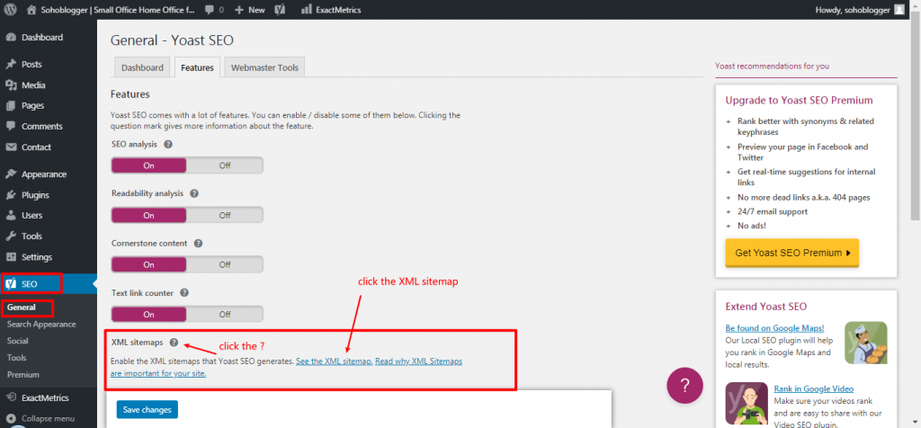Turn SEO analysis On
This screenshot has width=921, height=428.
(148, 165)
